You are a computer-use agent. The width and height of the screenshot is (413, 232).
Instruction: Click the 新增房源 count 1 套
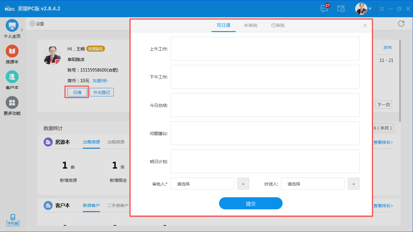68,166
